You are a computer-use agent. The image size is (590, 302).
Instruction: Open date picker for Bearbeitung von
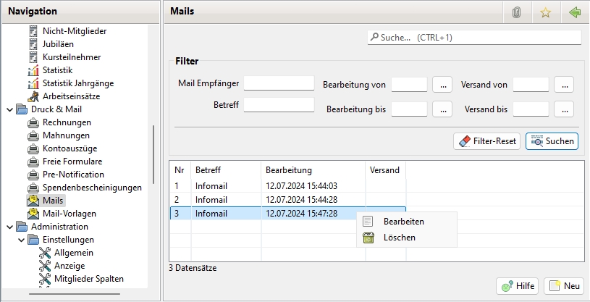coord(442,84)
